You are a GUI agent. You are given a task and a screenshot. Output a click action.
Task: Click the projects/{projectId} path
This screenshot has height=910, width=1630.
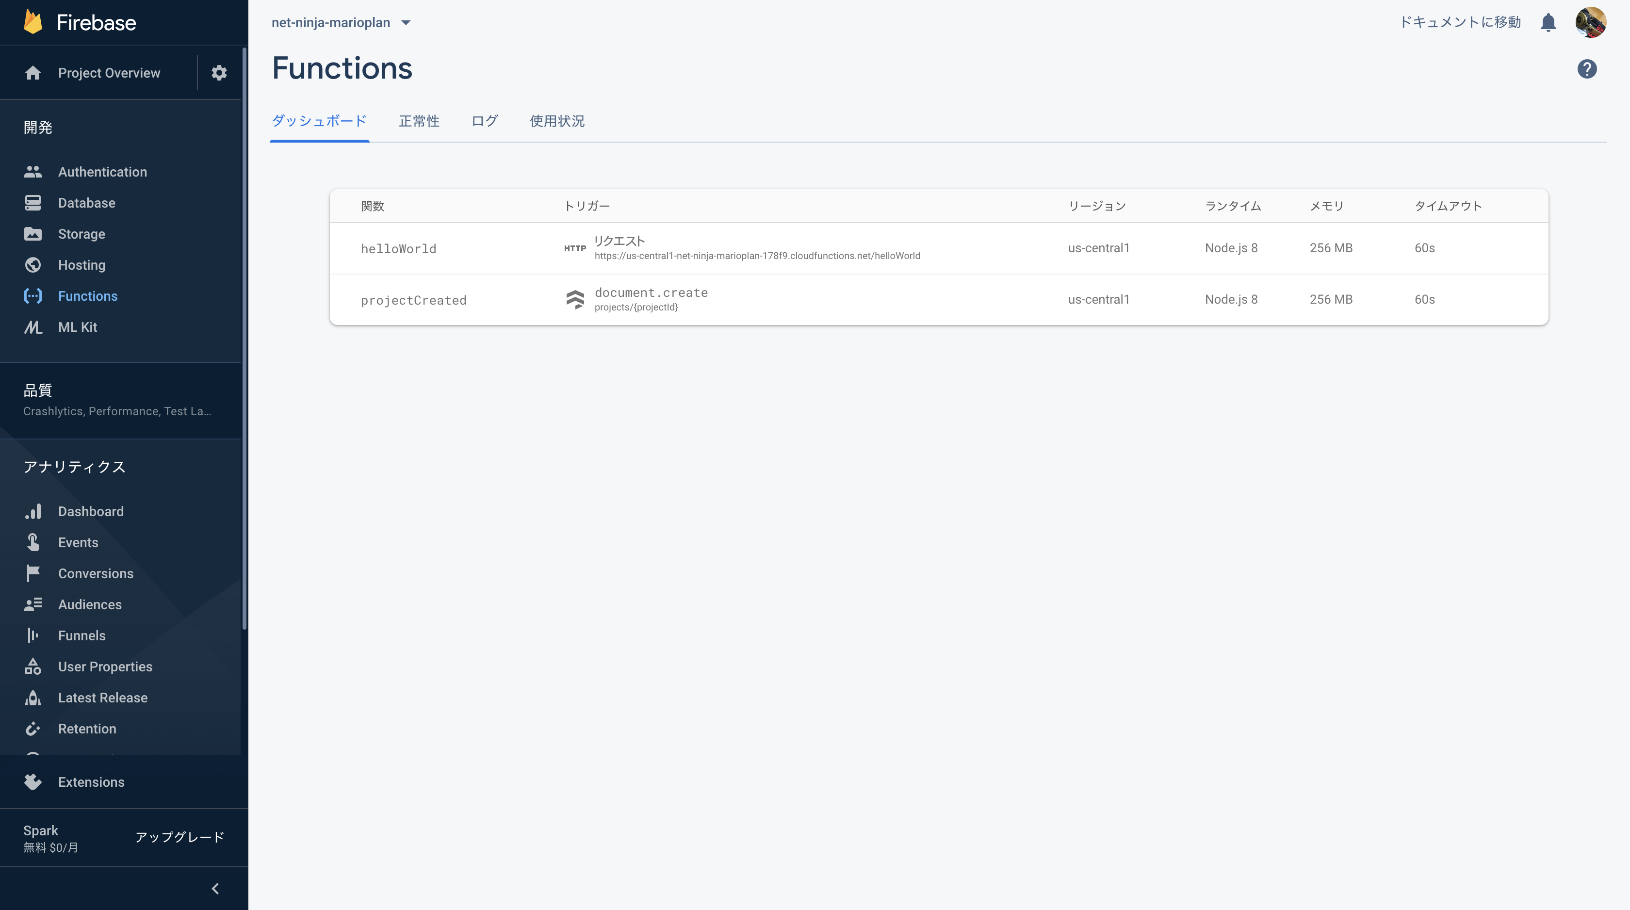point(636,307)
